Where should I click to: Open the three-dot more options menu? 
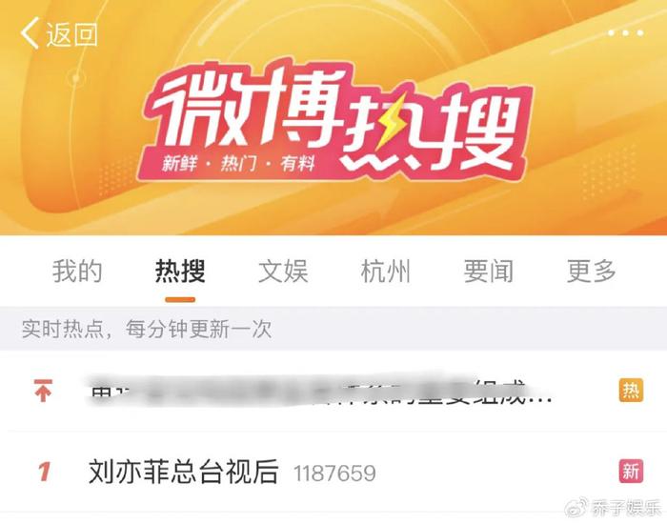(626, 33)
